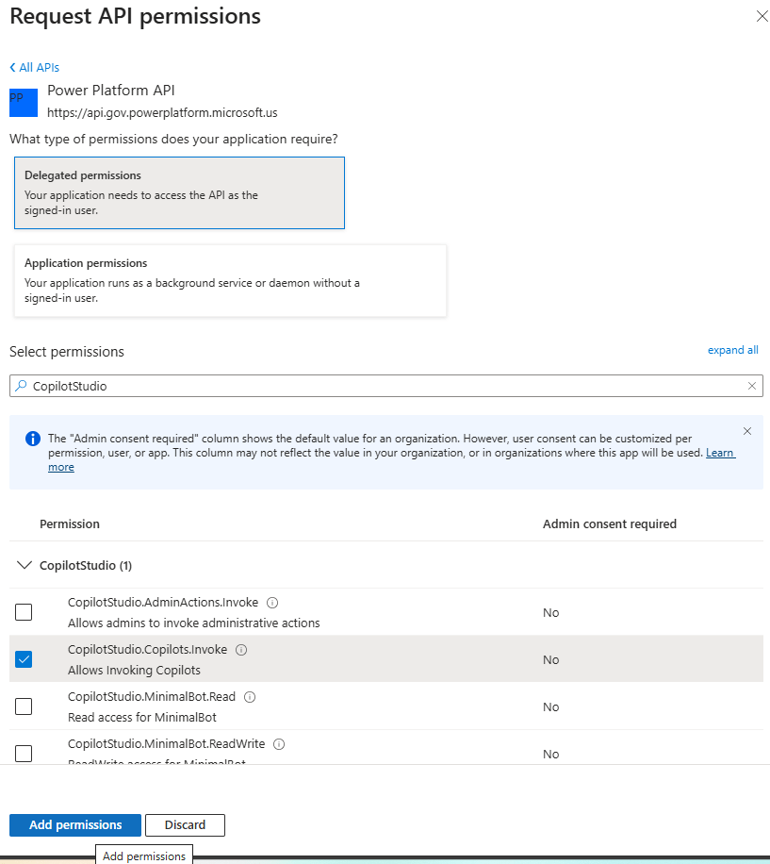Click info icon beside CopilotStudio.MinimalBot.Read

coord(250,697)
